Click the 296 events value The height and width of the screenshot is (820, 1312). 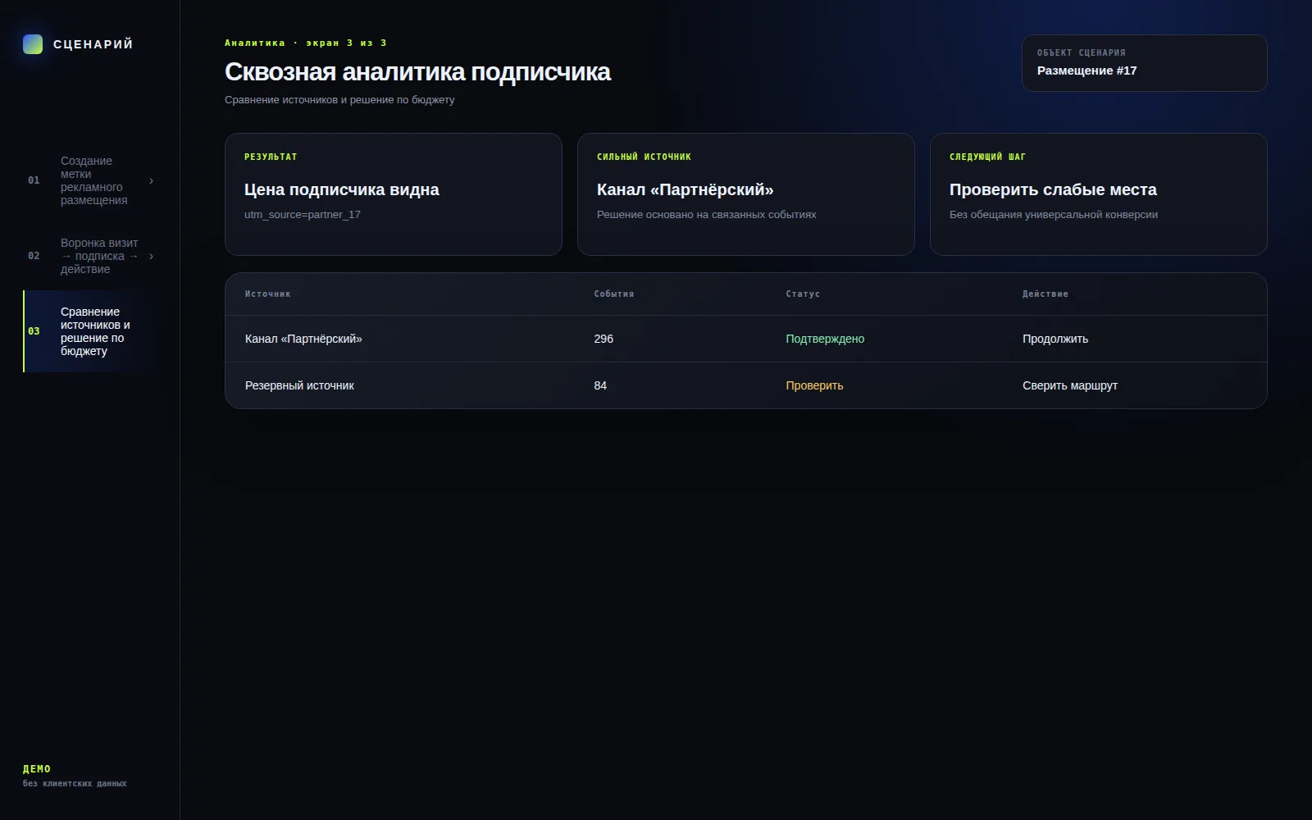(604, 339)
